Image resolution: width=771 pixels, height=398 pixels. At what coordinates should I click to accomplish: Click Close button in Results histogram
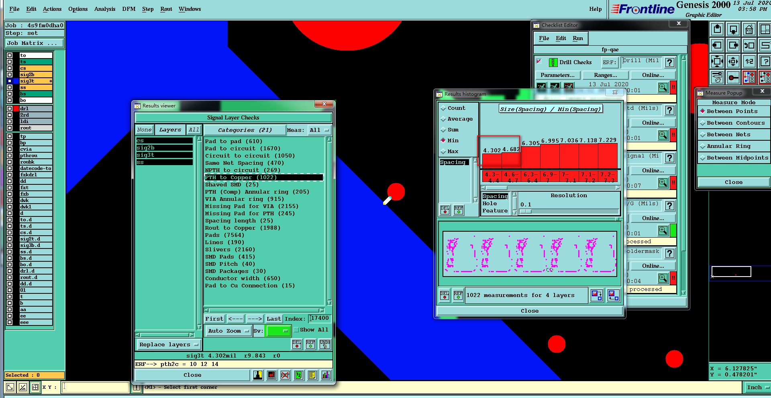(x=530, y=311)
